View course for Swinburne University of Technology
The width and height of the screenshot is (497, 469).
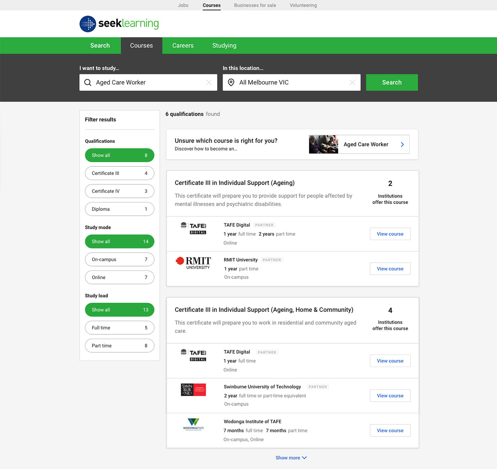click(390, 396)
